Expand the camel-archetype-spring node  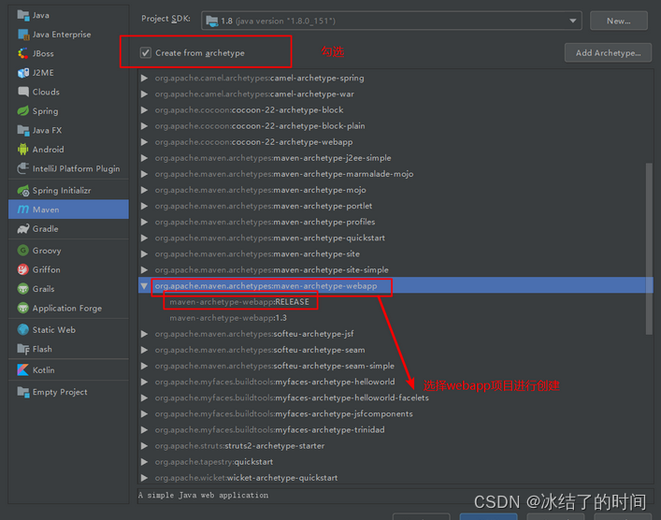coord(144,78)
